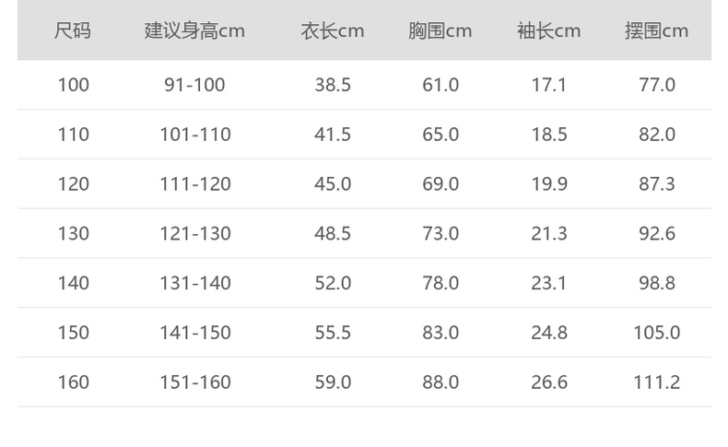Select the height range 141-150 cell
The height and width of the screenshot is (447, 728).
pyautogui.click(x=194, y=333)
